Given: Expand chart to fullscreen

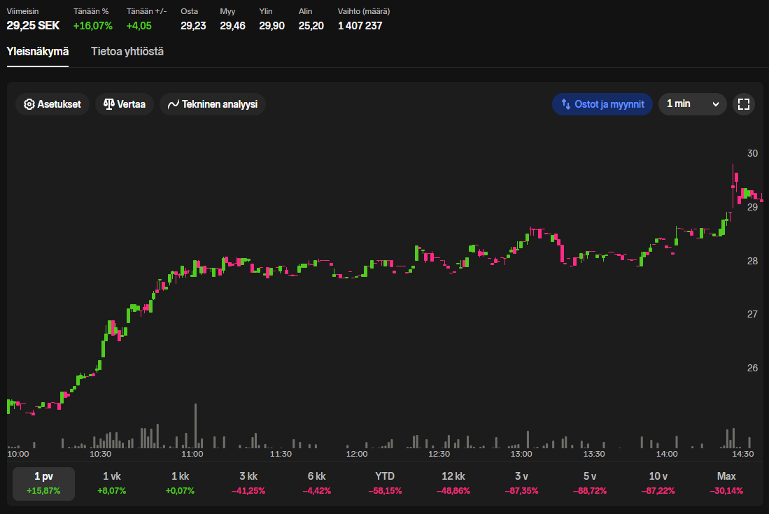Looking at the screenshot, I should [x=743, y=104].
